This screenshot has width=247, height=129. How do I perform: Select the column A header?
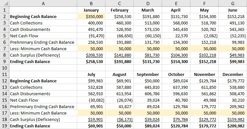(x=43, y=3)
